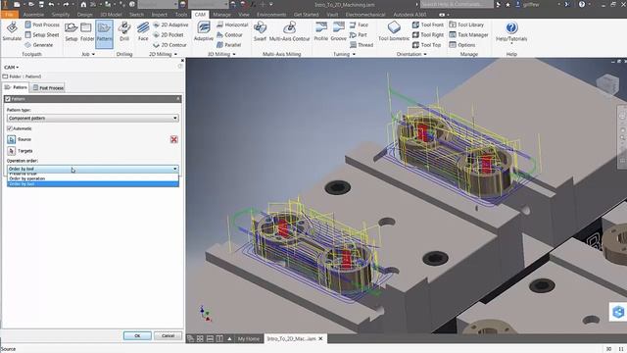627x353 pixels.
Task: Click the Source selection button
Action: click(11, 139)
